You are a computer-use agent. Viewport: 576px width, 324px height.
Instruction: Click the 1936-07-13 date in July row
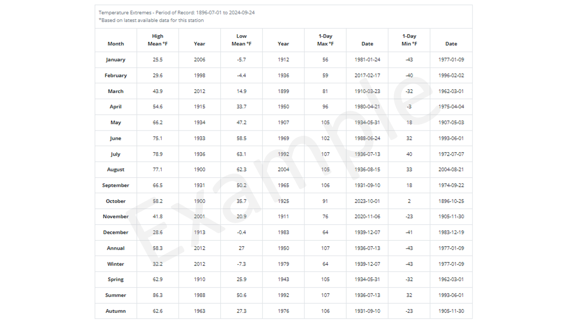click(x=367, y=154)
